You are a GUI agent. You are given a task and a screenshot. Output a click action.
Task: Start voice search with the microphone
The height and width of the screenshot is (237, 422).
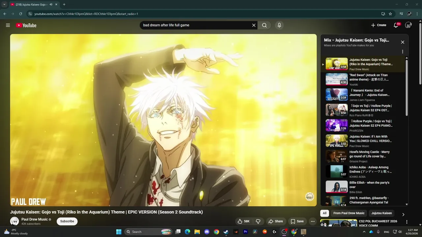pos(279,25)
